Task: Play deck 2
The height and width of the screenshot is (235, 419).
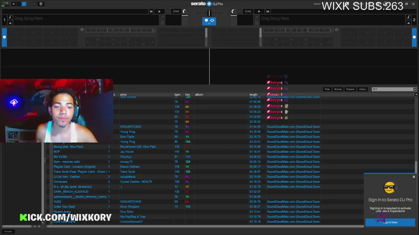Action: [259, 11]
